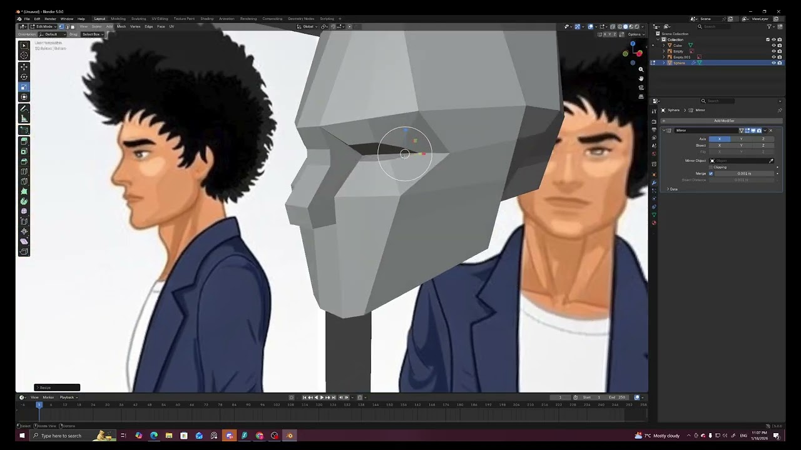Click the Mirror Object eyedropper
Viewport: 801px width, 450px height.
click(771, 161)
